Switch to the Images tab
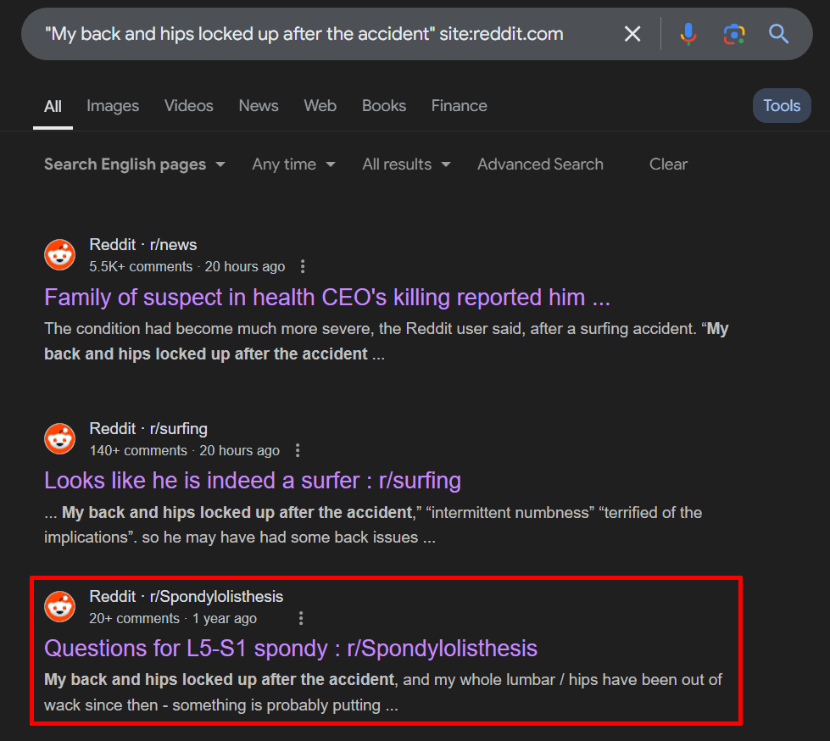 point(112,105)
